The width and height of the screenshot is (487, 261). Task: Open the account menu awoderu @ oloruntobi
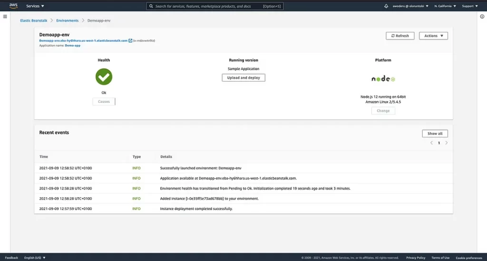pyautogui.click(x=409, y=6)
